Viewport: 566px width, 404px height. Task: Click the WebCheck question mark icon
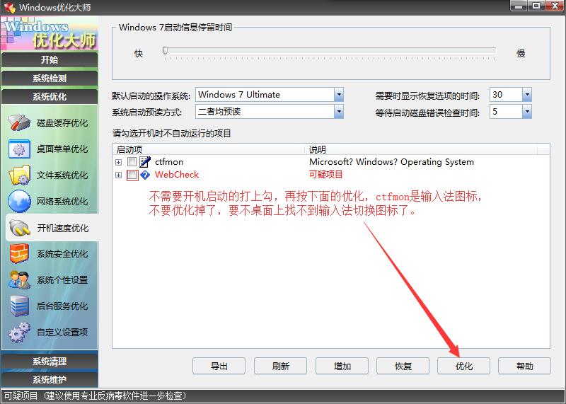pos(145,175)
